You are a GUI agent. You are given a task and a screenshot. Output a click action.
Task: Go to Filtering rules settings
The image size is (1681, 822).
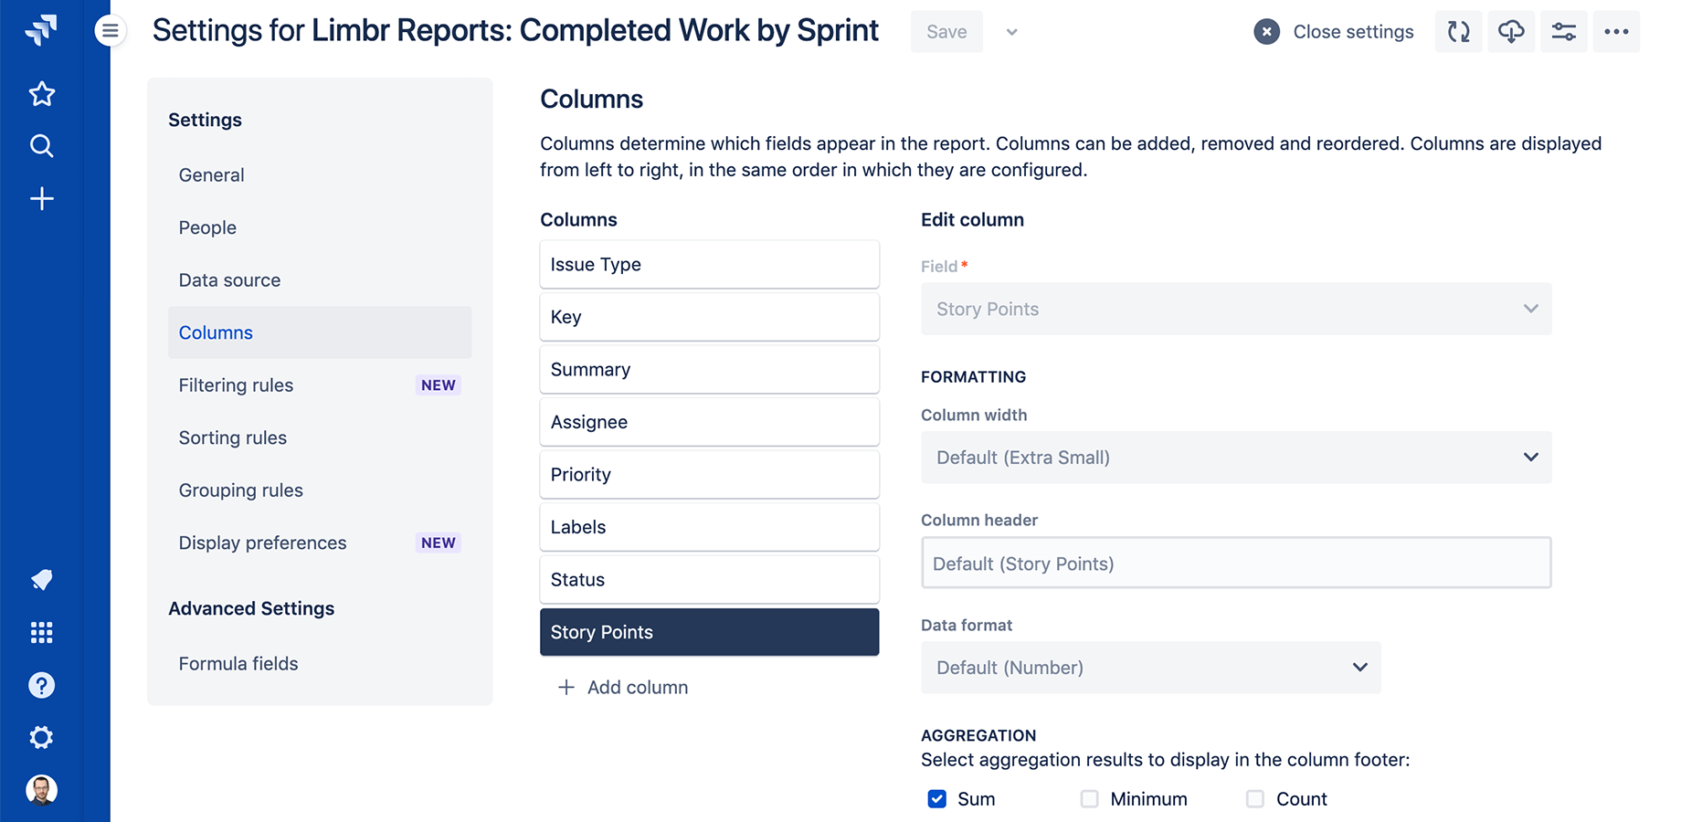coord(236,385)
